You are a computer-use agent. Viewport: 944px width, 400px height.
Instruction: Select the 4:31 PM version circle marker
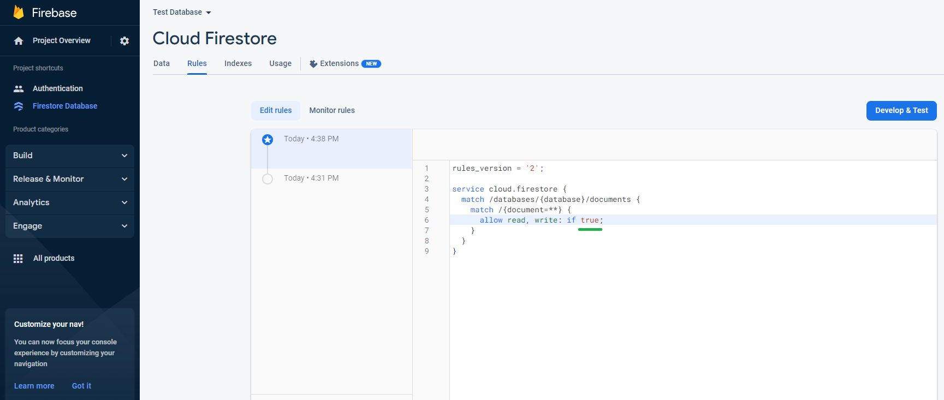[268, 179]
